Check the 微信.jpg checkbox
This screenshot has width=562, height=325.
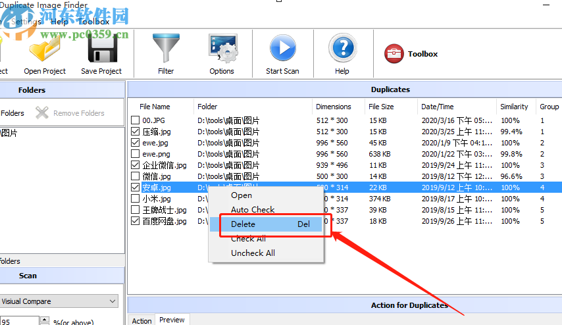[135, 176]
